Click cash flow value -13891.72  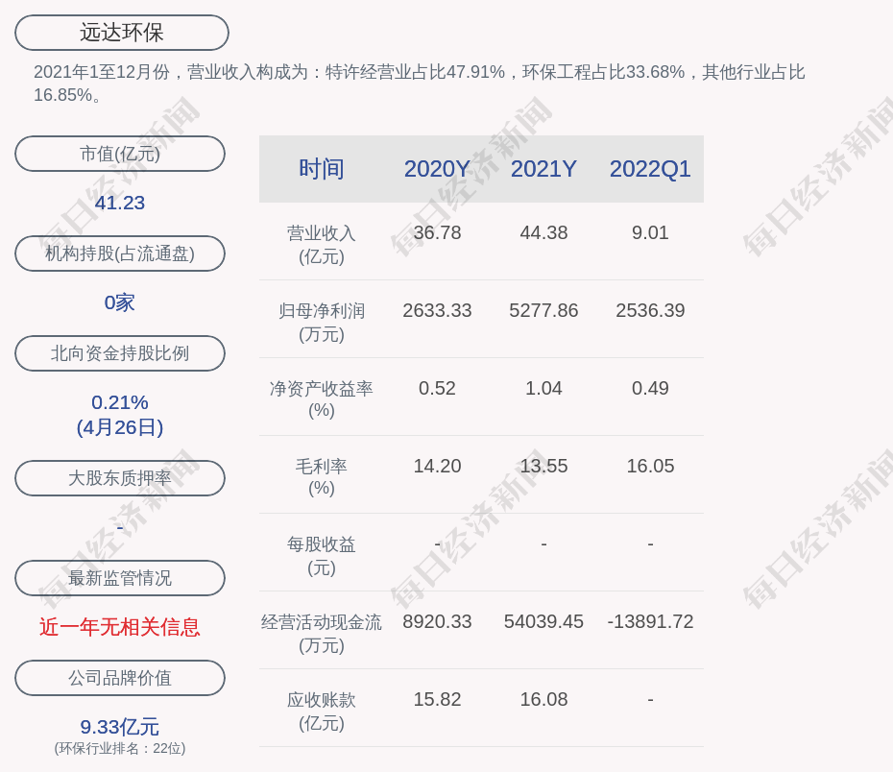(x=650, y=621)
